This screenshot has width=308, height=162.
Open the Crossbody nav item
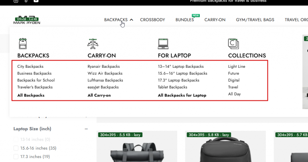tap(152, 20)
